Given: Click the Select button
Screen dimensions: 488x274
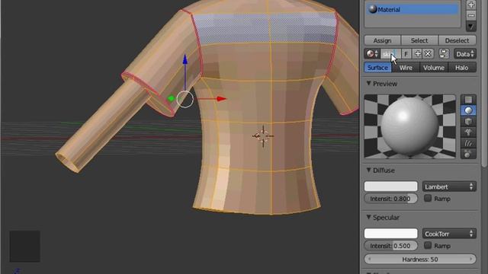Looking at the screenshot, I should click(419, 40).
